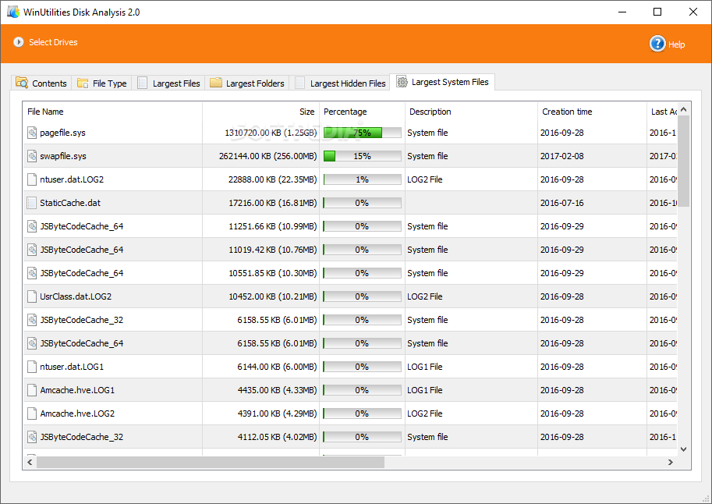Select the UsrClass.dat.LOG2 file name
The width and height of the screenshot is (712, 504).
click(76, 296)
